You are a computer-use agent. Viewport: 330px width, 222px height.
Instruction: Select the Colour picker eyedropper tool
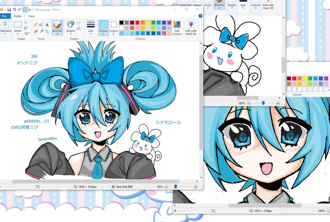pos(41,32)
